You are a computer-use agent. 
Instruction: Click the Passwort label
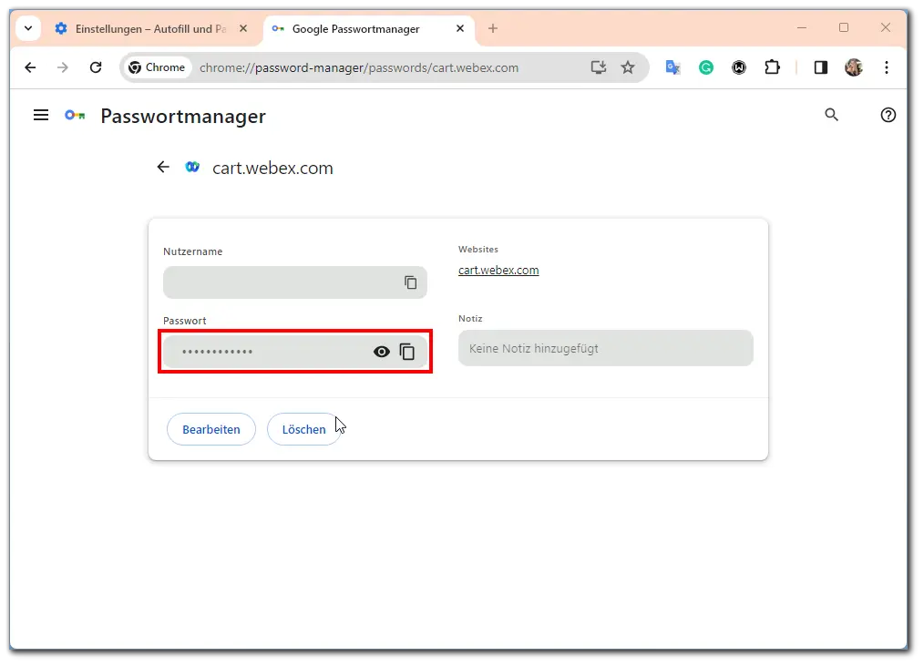[184, 321]
